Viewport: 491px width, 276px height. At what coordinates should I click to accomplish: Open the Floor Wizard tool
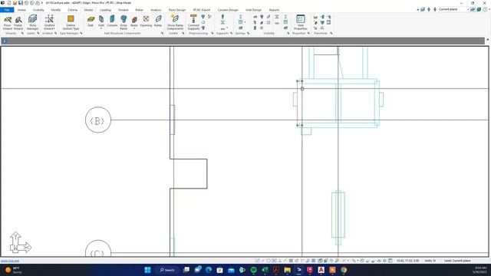tap(8, 23)
